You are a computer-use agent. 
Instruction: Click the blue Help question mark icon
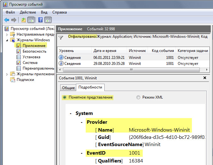coord(41,20)
